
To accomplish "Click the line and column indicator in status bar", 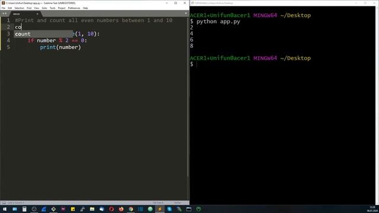I will 16,202.
